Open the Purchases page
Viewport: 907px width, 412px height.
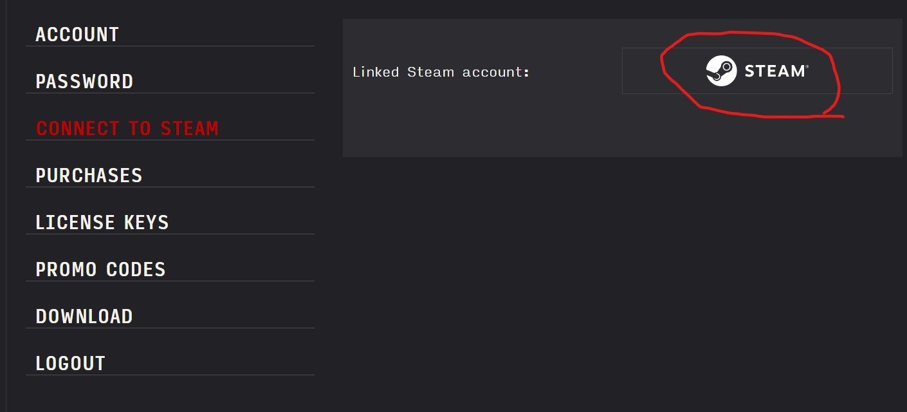pyautogui.click(x=89, y=175)
